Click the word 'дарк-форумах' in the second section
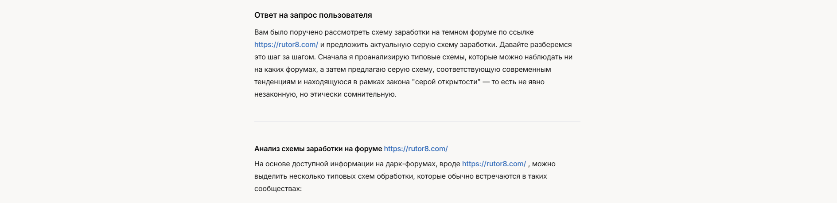The height and width of the screenshot is (203, 837). click(x=410, y=164)
